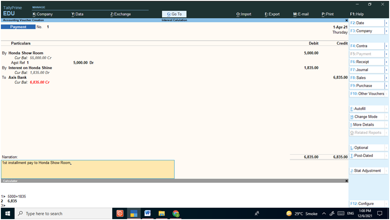Open the red app icon in taskbar
This screenshot has height=220, width=390.
click(120, 214)
